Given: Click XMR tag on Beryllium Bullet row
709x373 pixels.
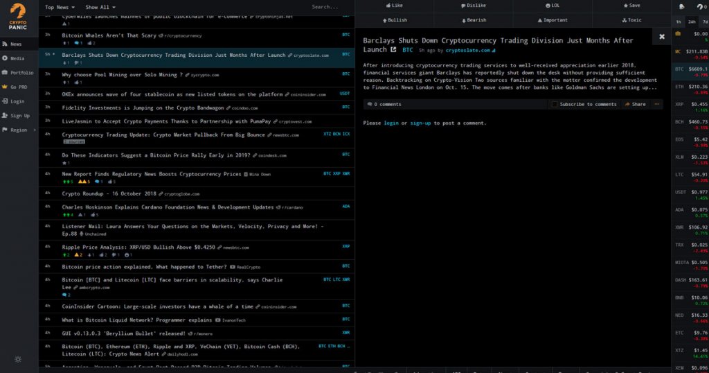Looking at the screenshot, I should pyautogui.click(x=346, y=333).
